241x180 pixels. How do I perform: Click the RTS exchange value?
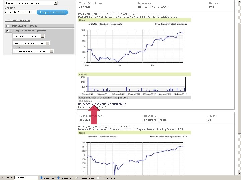209,120
